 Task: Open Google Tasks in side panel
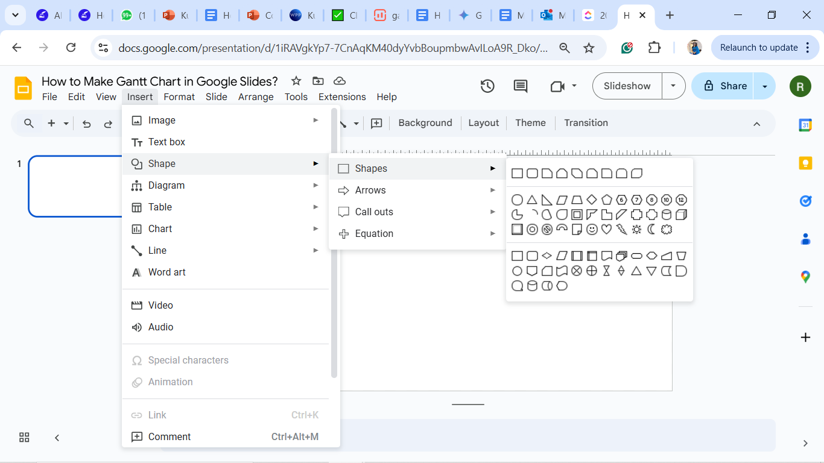tap(805, 201)
